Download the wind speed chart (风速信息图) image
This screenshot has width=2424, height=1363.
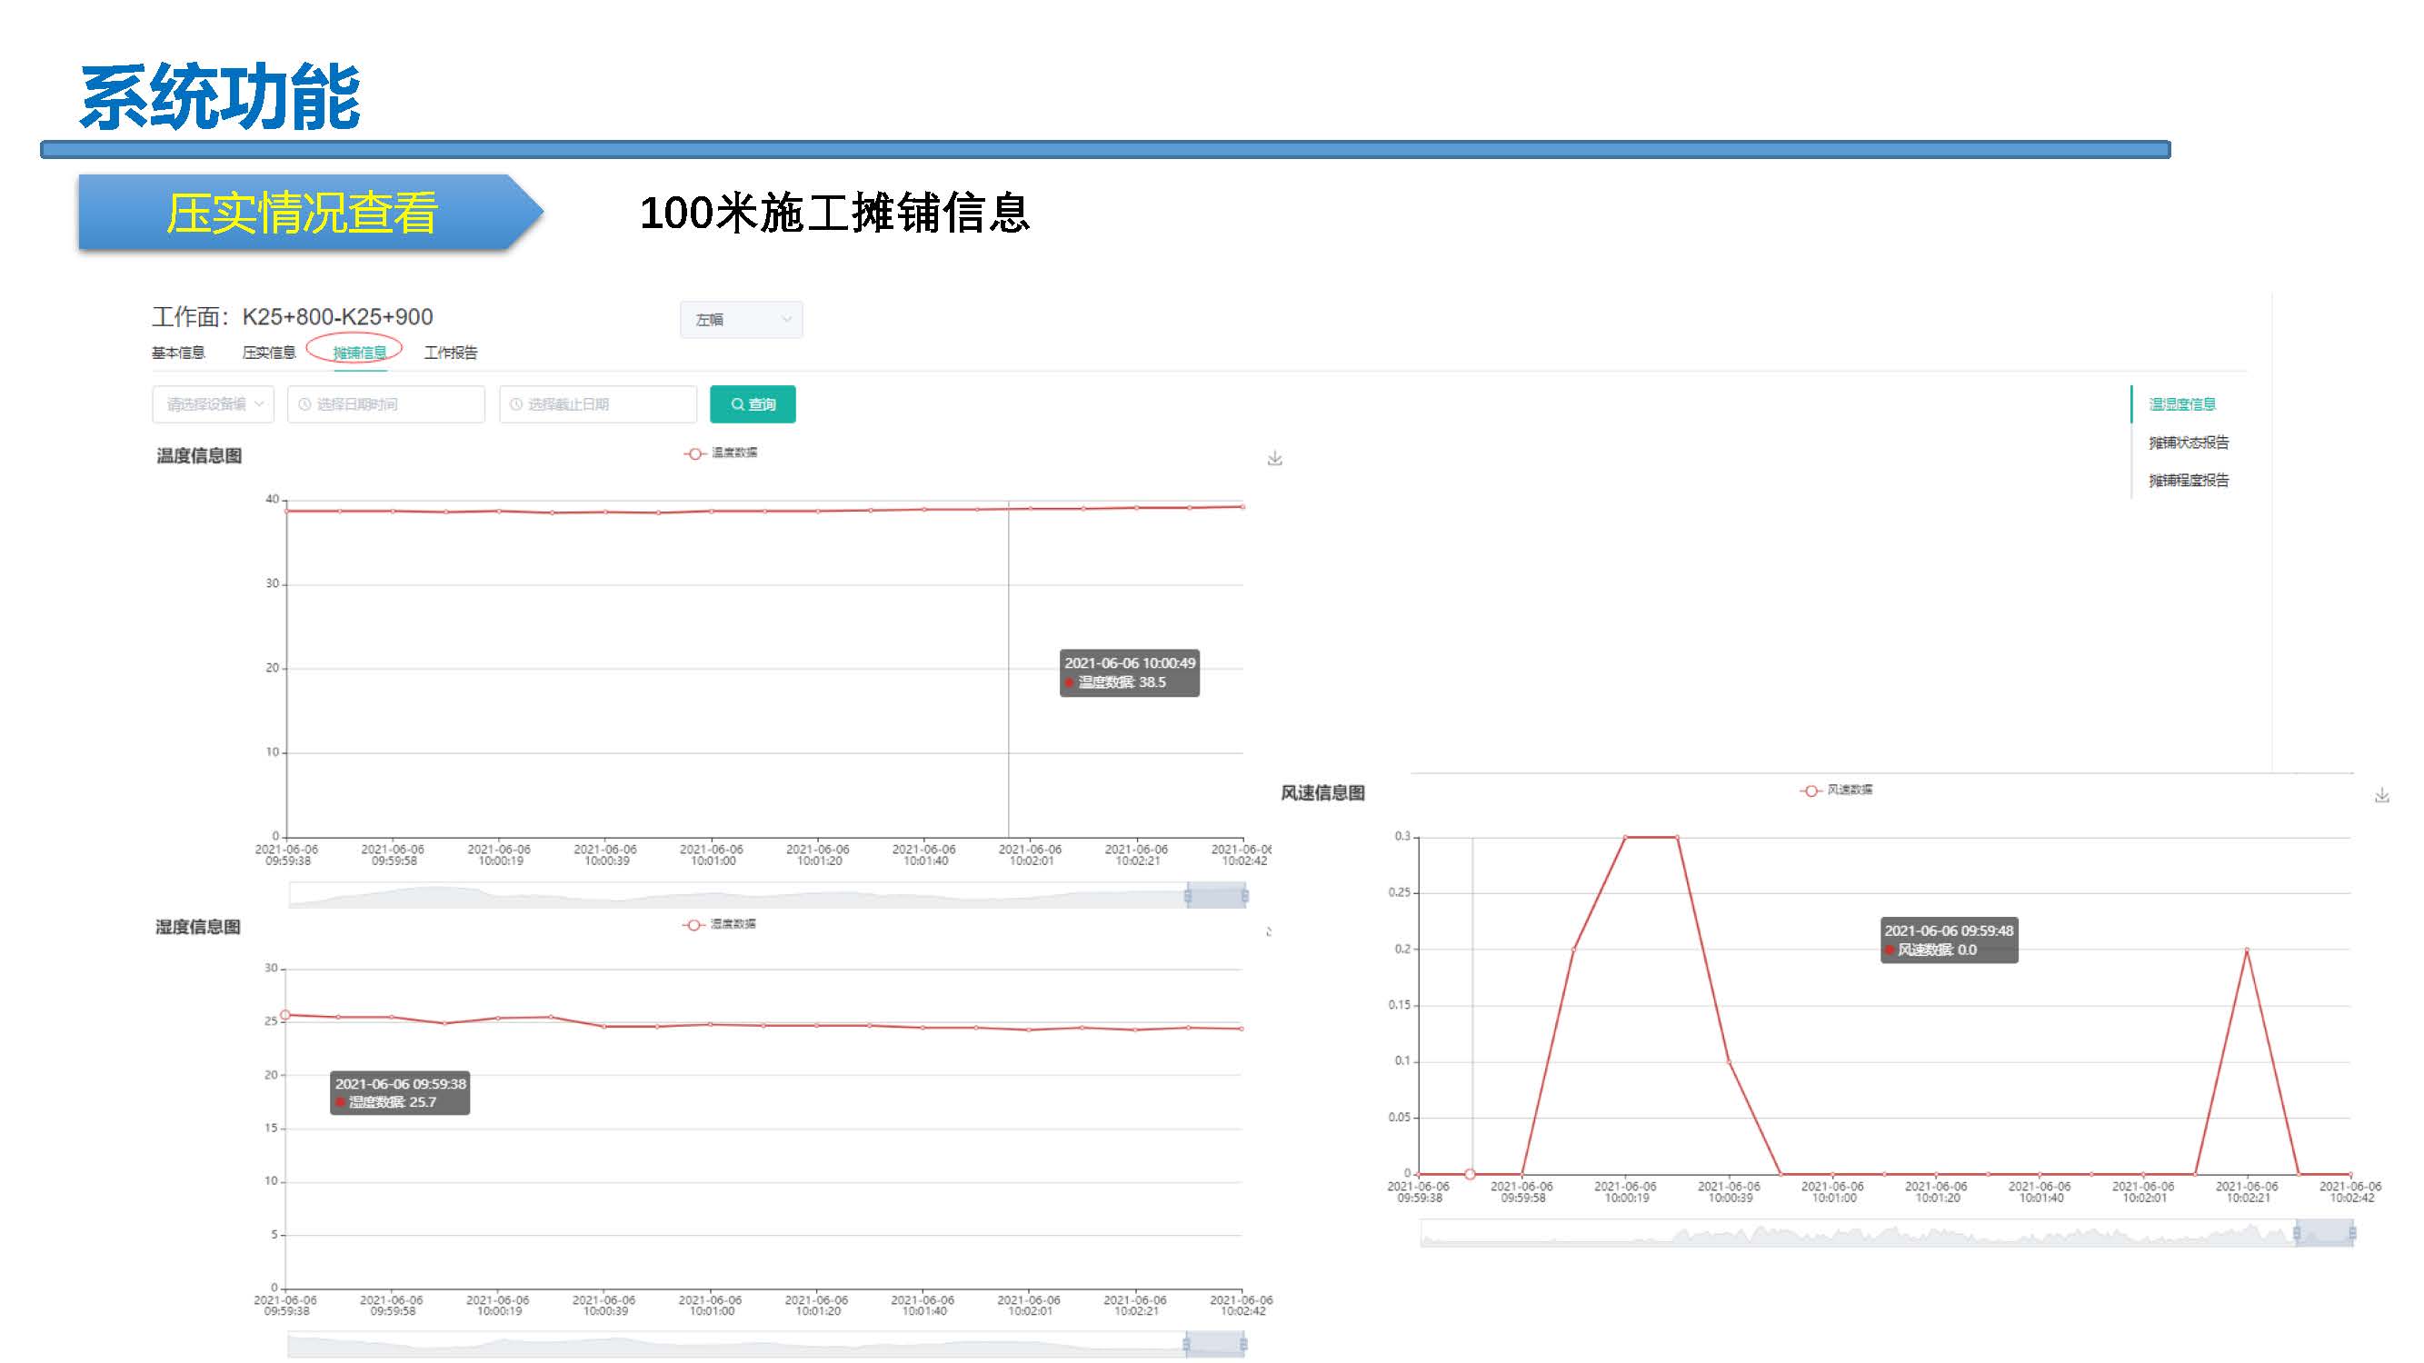coord(2381,796)
